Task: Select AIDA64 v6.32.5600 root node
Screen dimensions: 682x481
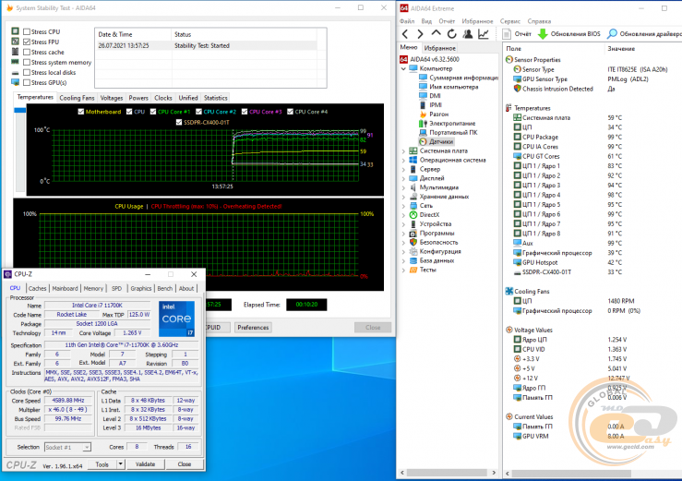Action: pyautogui.click(x=430, y=59)
